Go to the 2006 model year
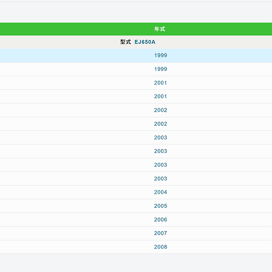The image size is (272, 272). pyautogui.click(x=160, y=220)
